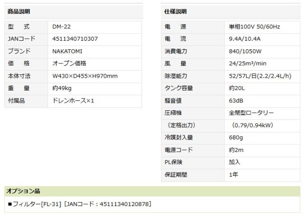Select current value 9.4A/10.4A
Viewport: 303px width, 216px height.
(x=245, y=39)
